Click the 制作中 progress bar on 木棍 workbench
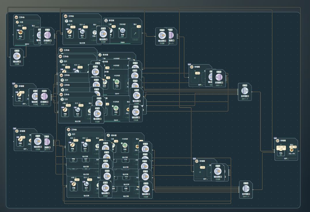 point(27,45)
